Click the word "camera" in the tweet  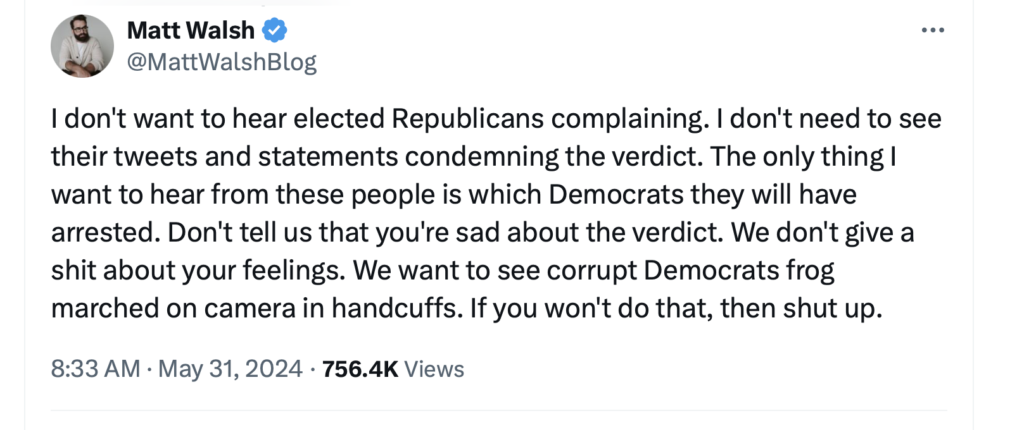pyautogui.click(x=250, y=309)
